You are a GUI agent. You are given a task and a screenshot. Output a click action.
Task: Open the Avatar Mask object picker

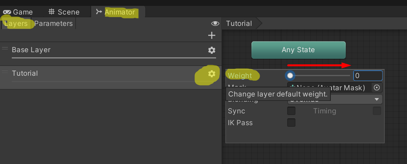pos(377,87)
